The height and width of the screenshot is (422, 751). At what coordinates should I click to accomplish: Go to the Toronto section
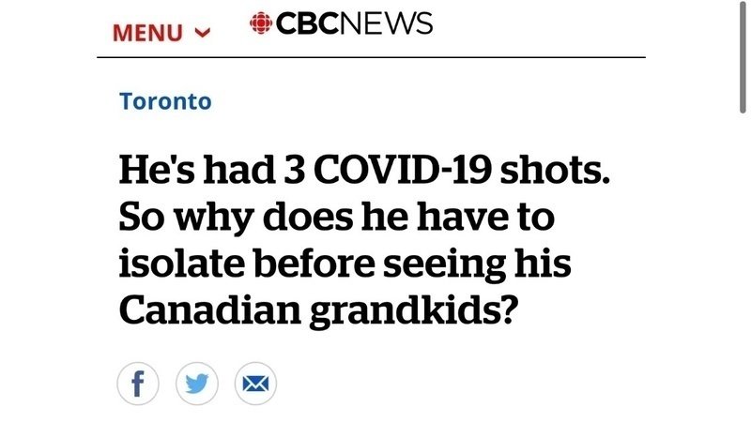pos(165,101)
